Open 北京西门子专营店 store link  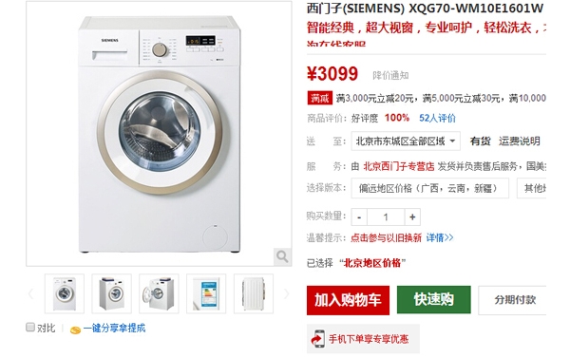pyautogui.click(x=399, y=166)
